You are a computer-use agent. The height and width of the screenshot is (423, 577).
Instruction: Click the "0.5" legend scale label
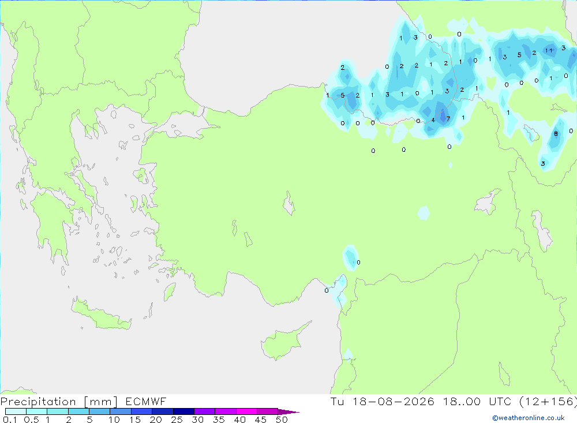pyautogui.click(x=31, y=420)
